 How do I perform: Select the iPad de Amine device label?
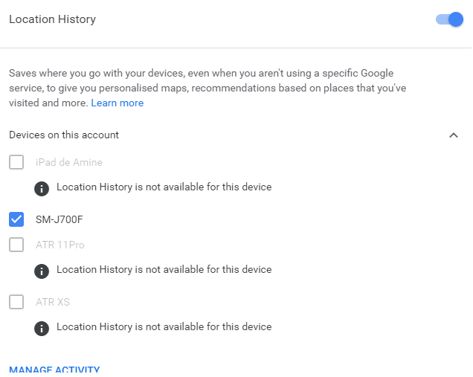68,162
